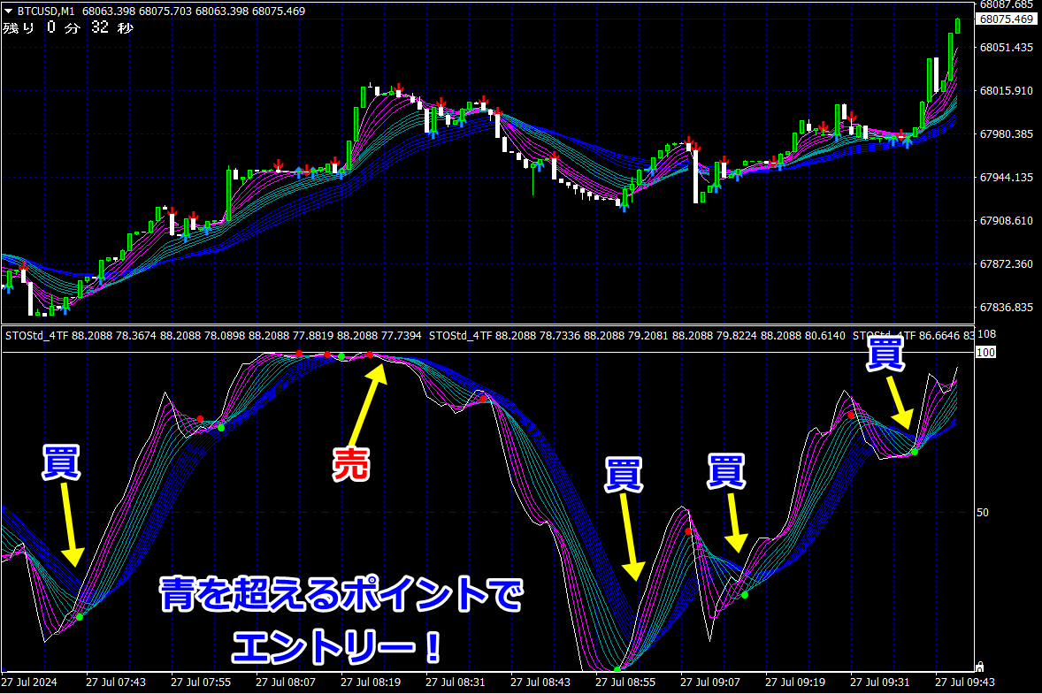The height and width of the screenshot is (694, 1042).
Task: Click the 50 level label on indicator scale
Action: [x=982, y=513]
